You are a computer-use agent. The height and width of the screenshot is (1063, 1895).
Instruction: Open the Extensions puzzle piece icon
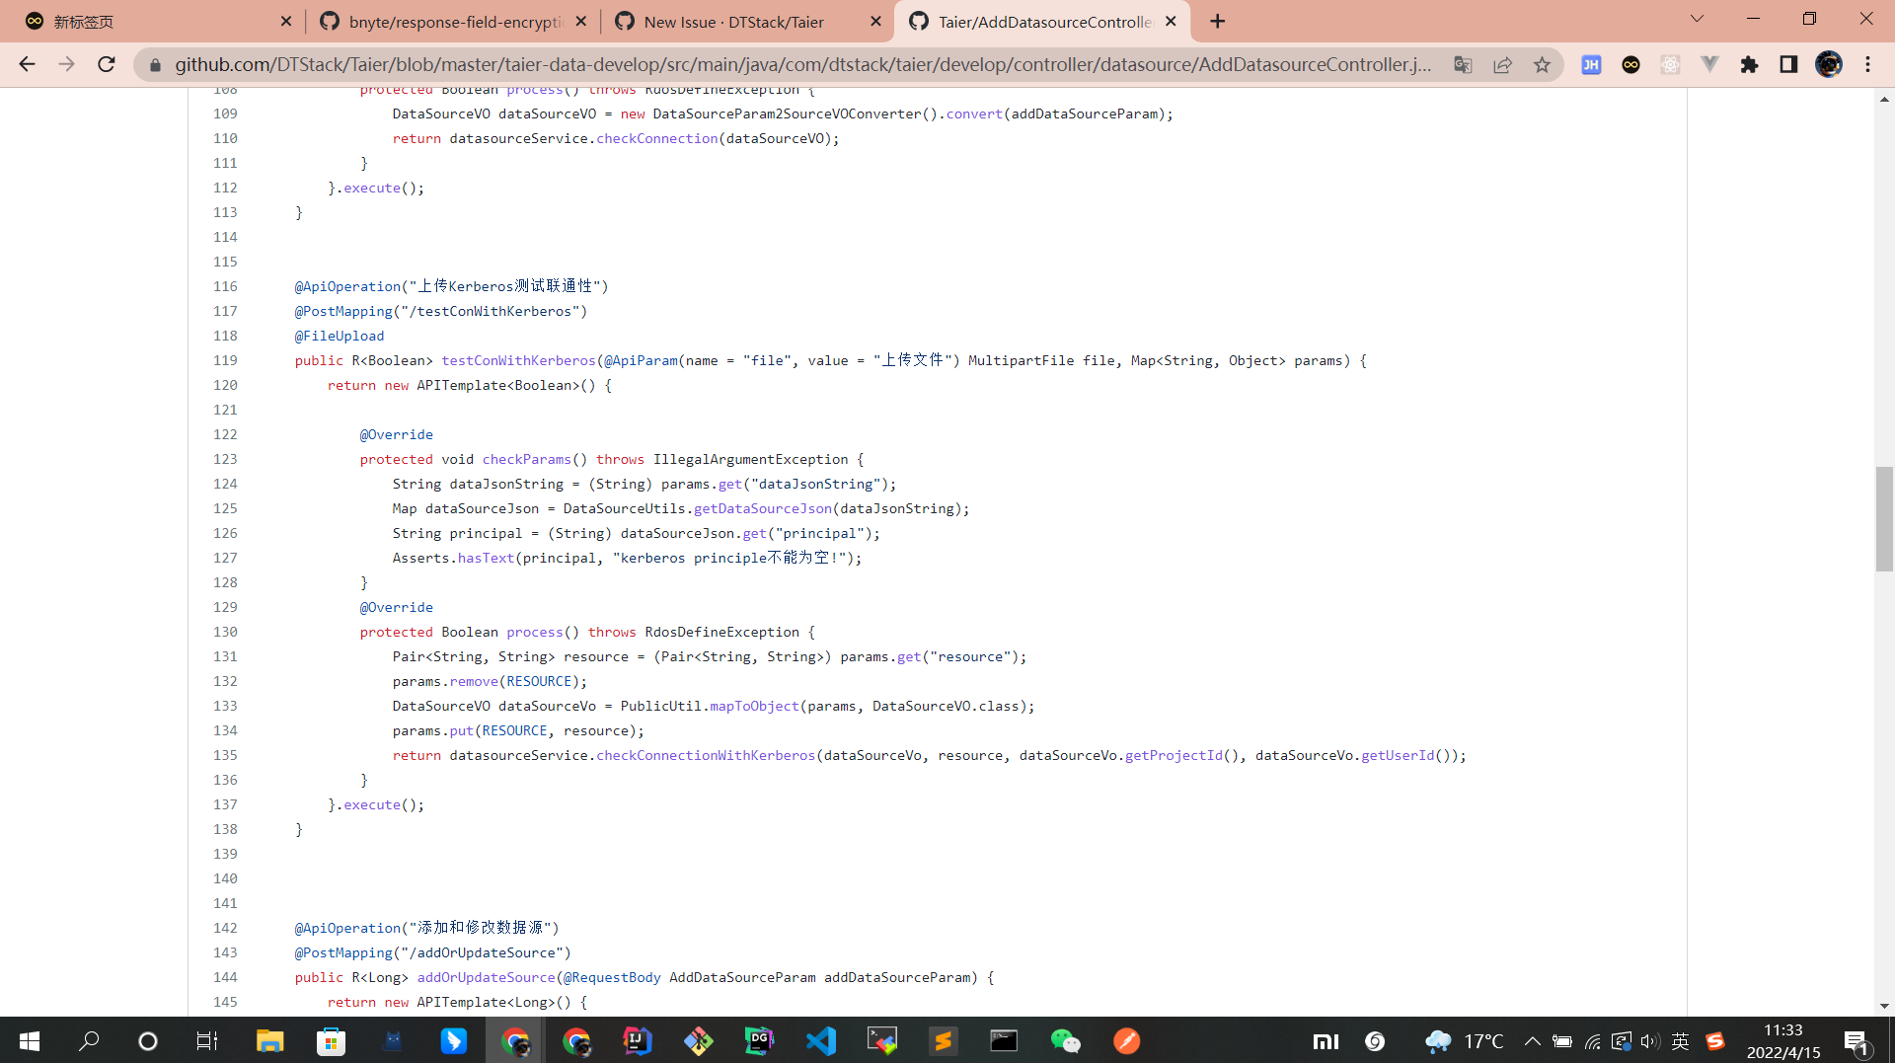click(x=1751, y=64)
